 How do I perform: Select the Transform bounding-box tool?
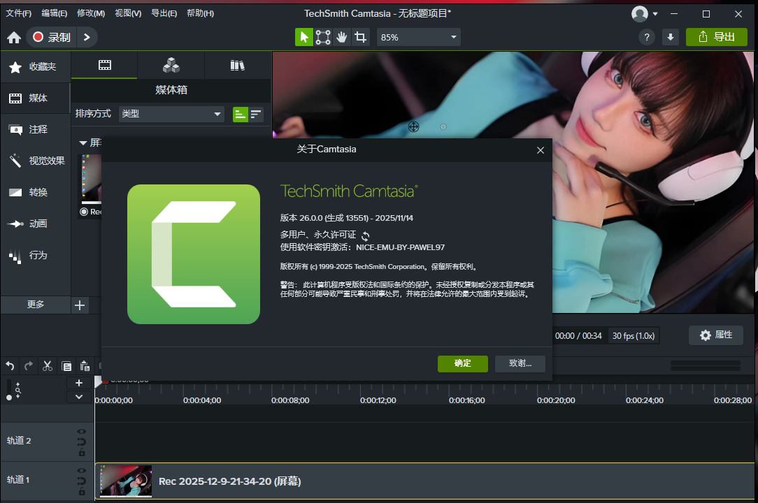(x=323, y=37)
